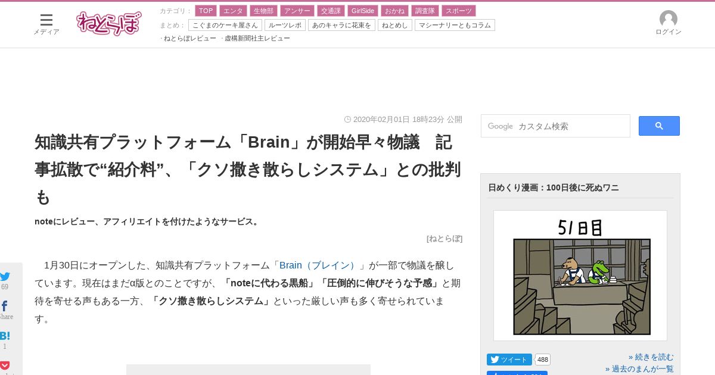The image size is (715, 375).
Task: Click the ねとらぼ site logo
Action: point(109,23)
